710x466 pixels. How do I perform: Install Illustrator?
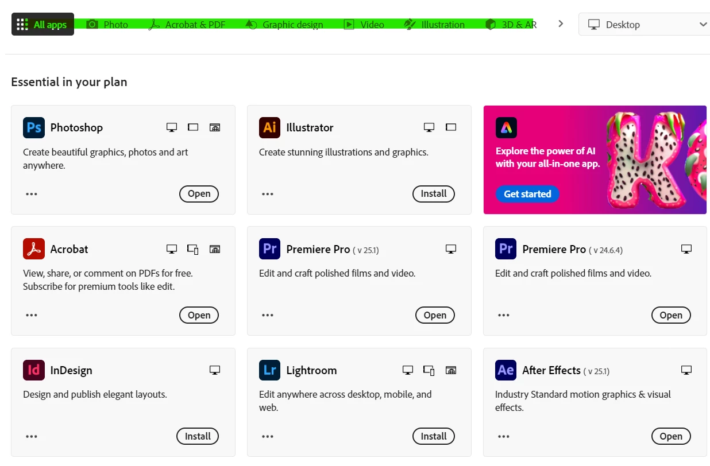click(434, 194)
